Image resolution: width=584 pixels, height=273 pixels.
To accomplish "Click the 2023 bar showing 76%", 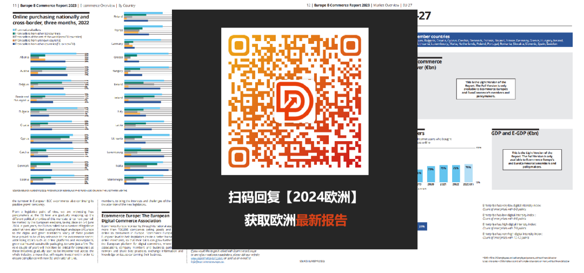I will coord(468,174).
